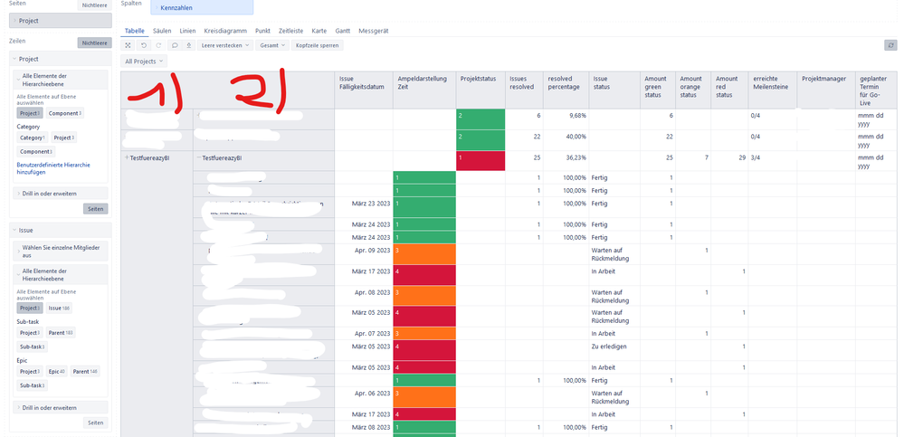
Task: Select Component level under Alle Elemente auf Ebene
Action: coord(64,114)
